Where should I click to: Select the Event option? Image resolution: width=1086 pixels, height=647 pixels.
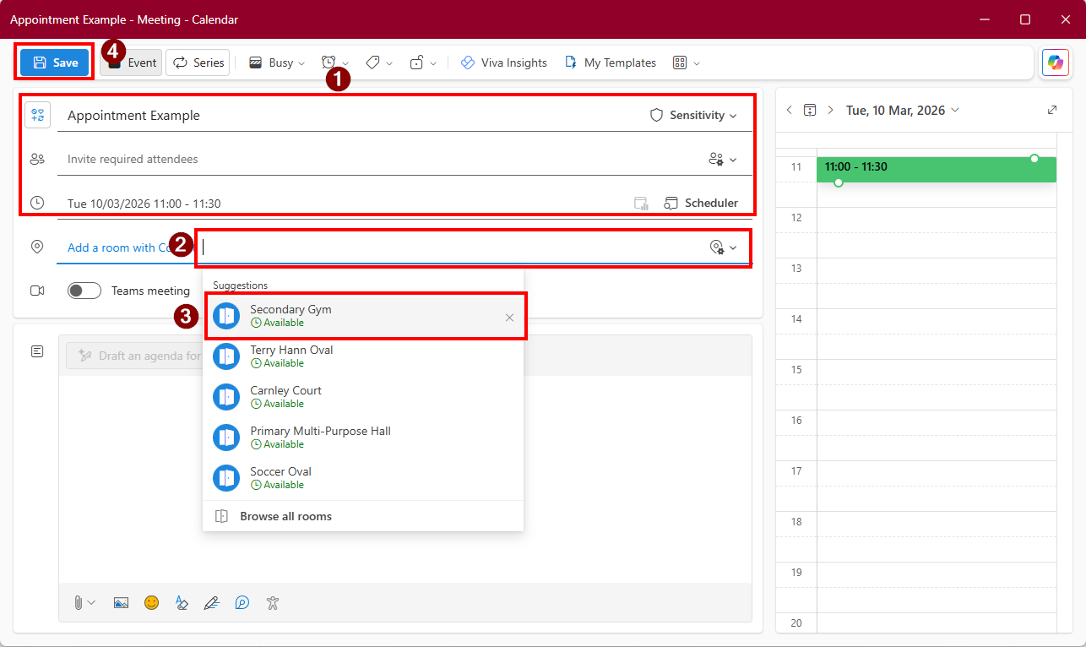tap(132, 63)
